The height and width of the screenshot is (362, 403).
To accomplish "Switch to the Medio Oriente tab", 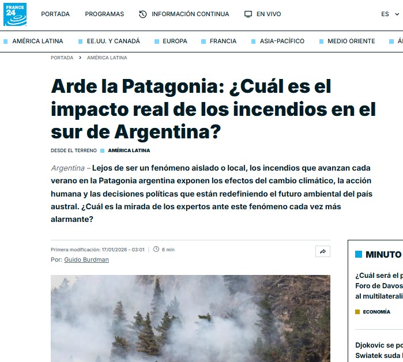I will (x=351, y=41).
